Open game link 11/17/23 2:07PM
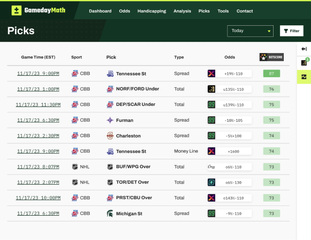The width and height of the screenshot is (311, 240). 38,182
